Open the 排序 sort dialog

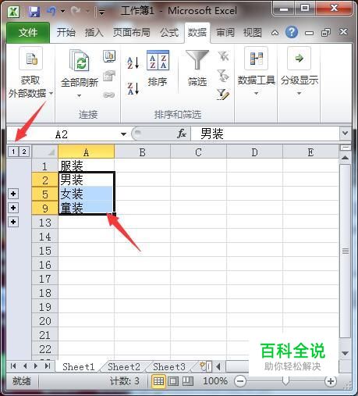(x=158, y=68)
